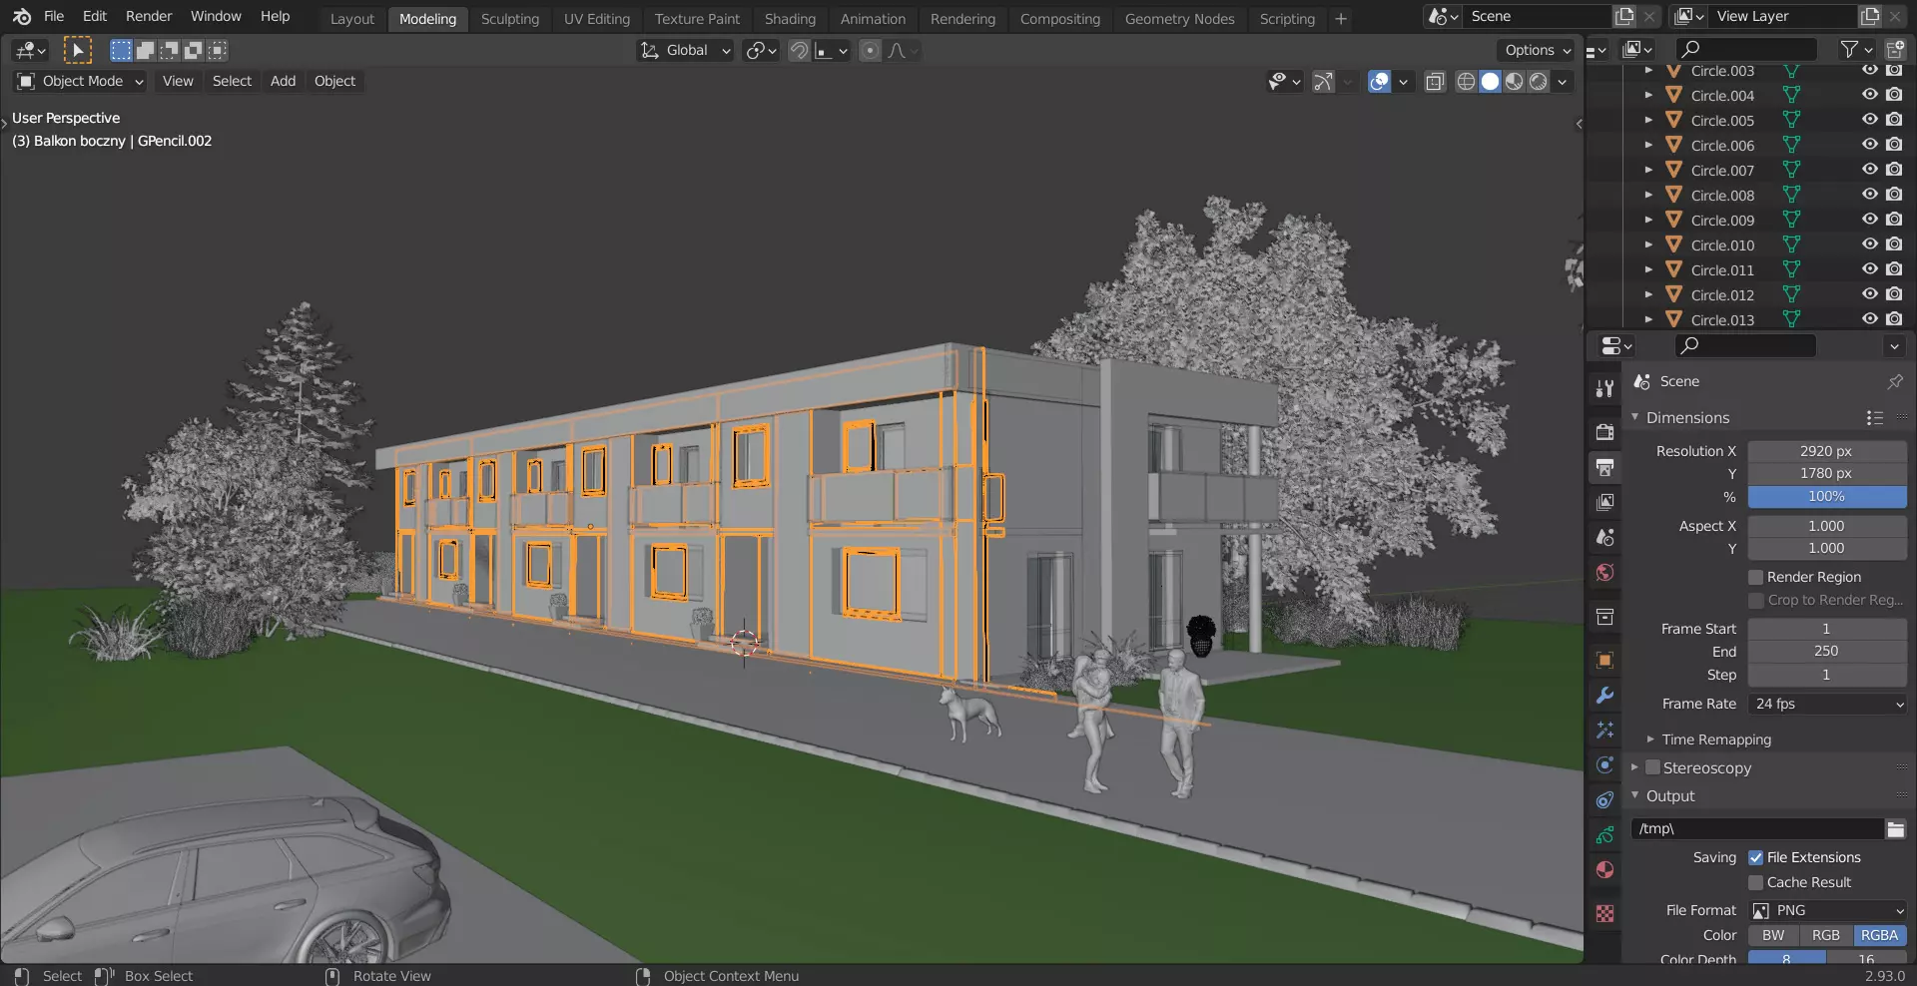1917x986 pixels.
Task: Click the output path folder browse icon
Action: [x=1895, y=829]
